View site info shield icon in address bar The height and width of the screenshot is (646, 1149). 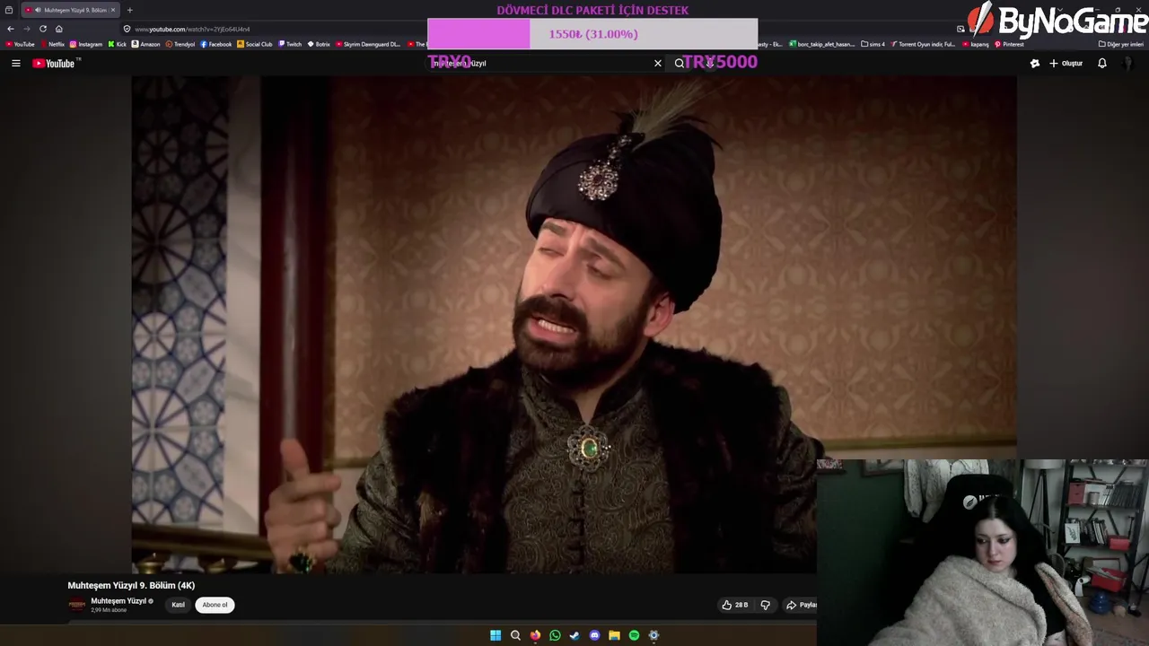[x=127, y=29]
